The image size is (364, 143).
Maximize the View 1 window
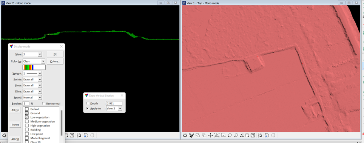click(x=349, y=3)
